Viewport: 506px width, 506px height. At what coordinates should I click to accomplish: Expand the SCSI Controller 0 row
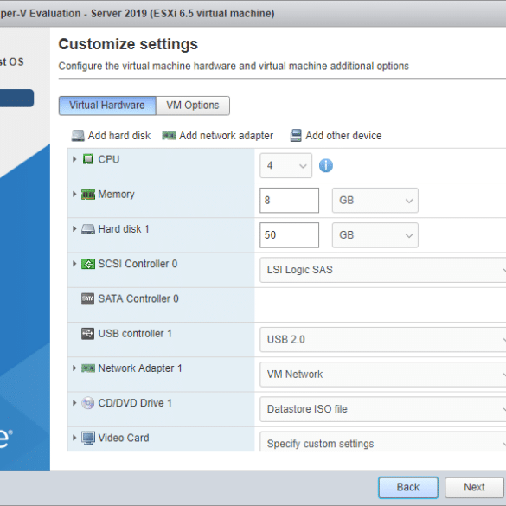pyautogui.click(x=74, y=264)
